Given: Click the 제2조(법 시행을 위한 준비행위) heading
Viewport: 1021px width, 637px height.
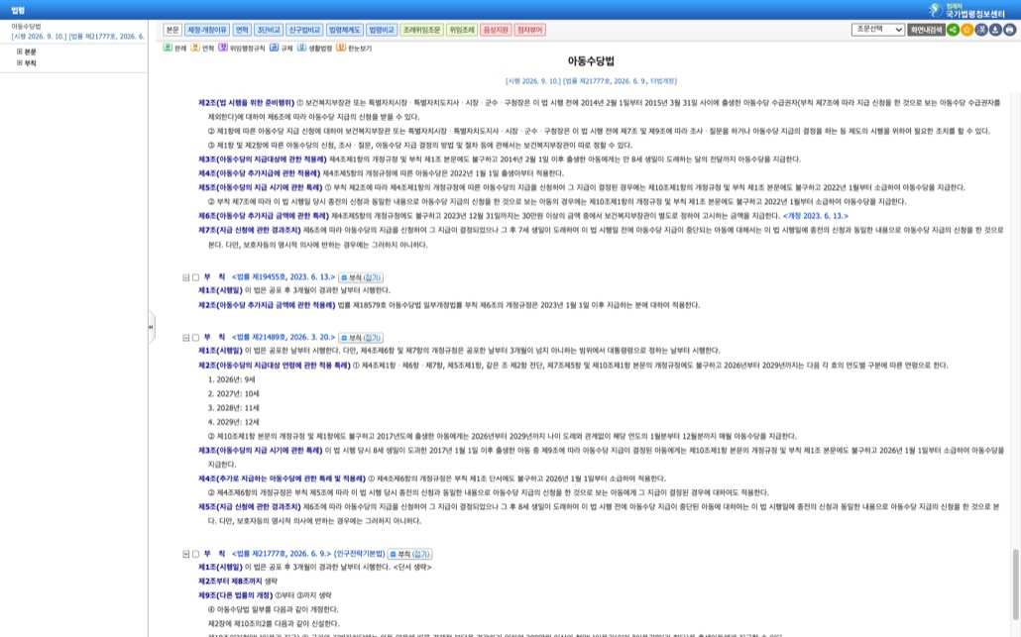Looking at the screenshot, I should point(246,102).
